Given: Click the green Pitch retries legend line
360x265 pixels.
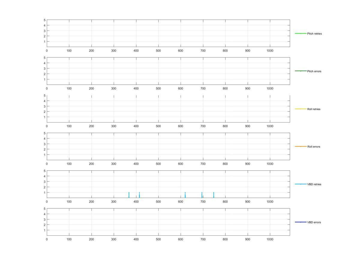Looking at the screenshot, I should pyautogui.click(x=301, y=34).
